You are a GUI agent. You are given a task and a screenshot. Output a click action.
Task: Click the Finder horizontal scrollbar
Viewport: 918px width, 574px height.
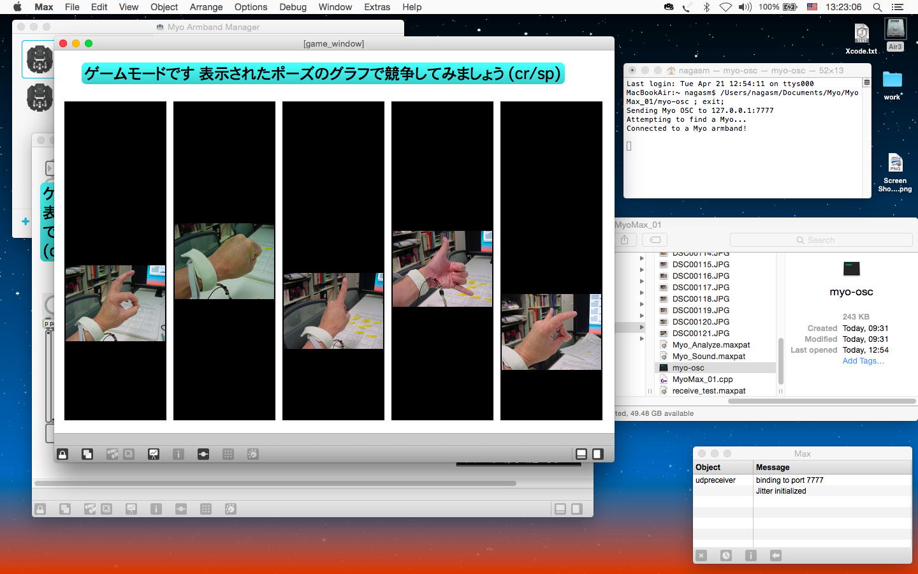tap(821, 401)
